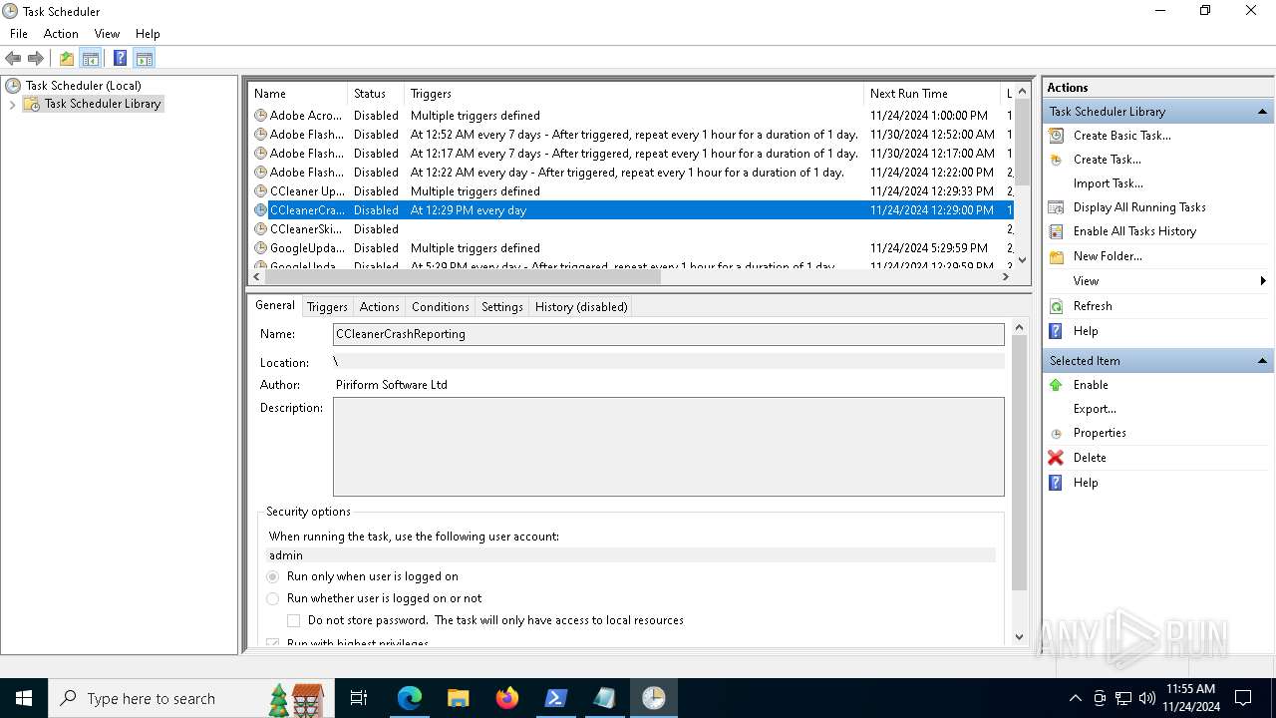Click the toolbar Help question mark icon
Screen dimensions: 1276x718
pos(120,58)
